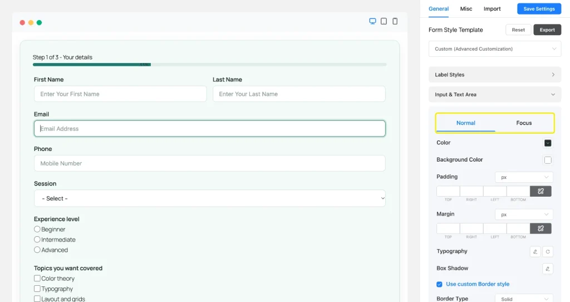Click Margin LEFT value field

pos(495,228)
